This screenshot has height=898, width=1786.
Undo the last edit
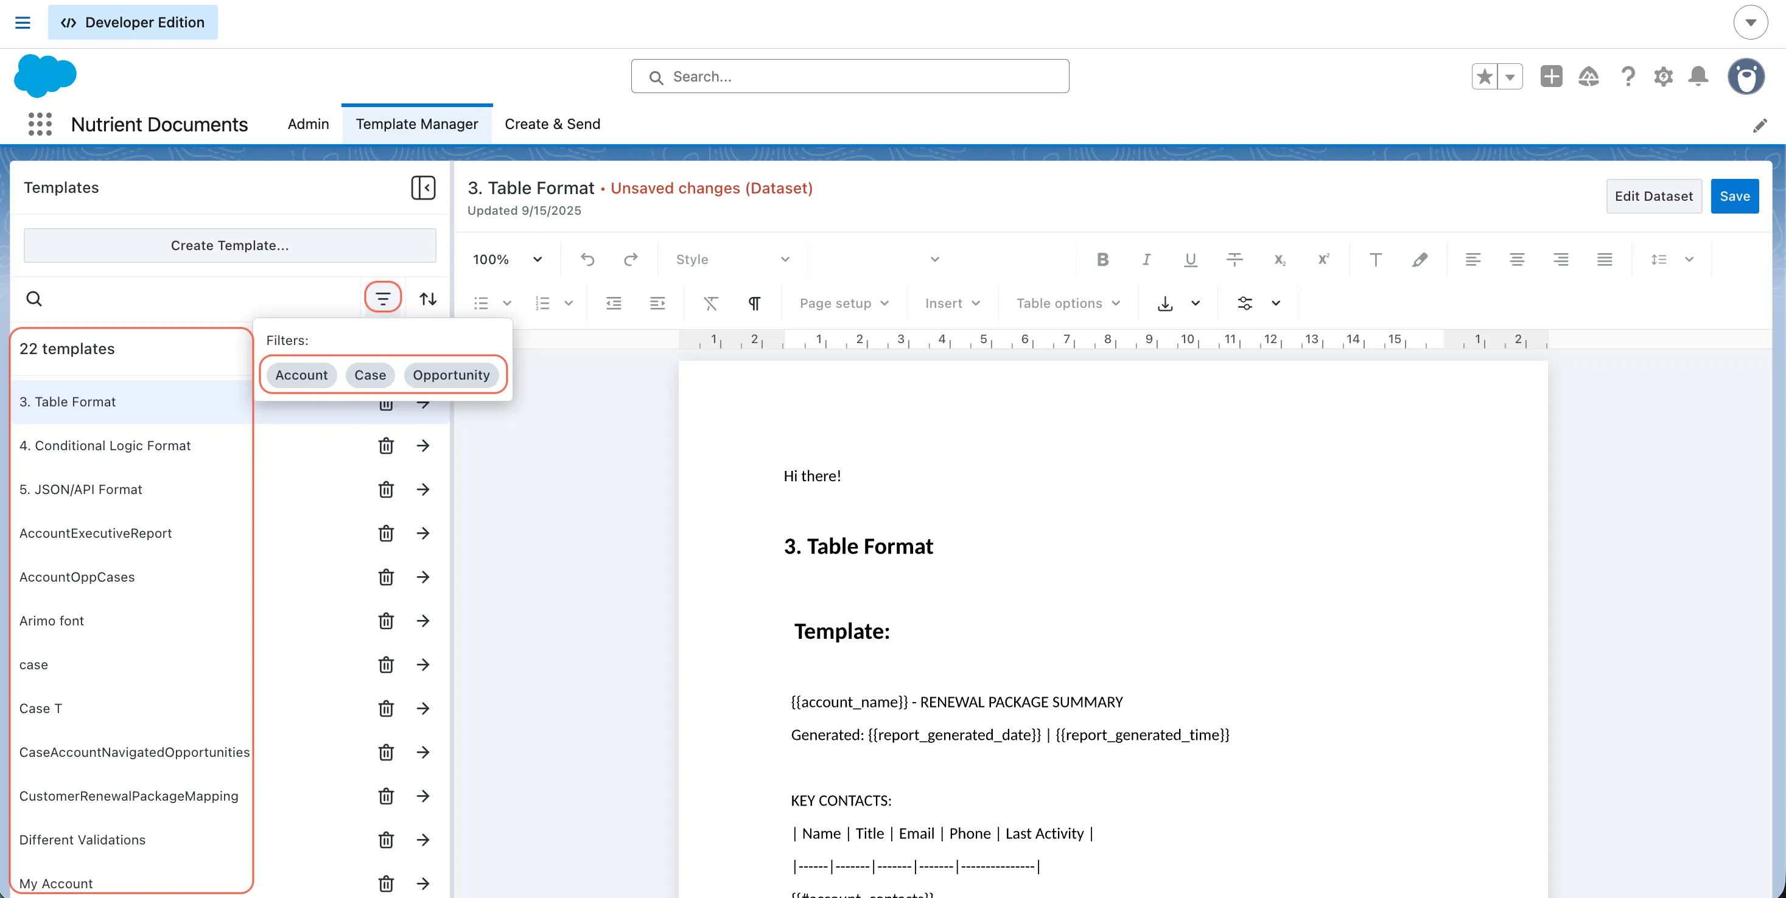[587, 259]
